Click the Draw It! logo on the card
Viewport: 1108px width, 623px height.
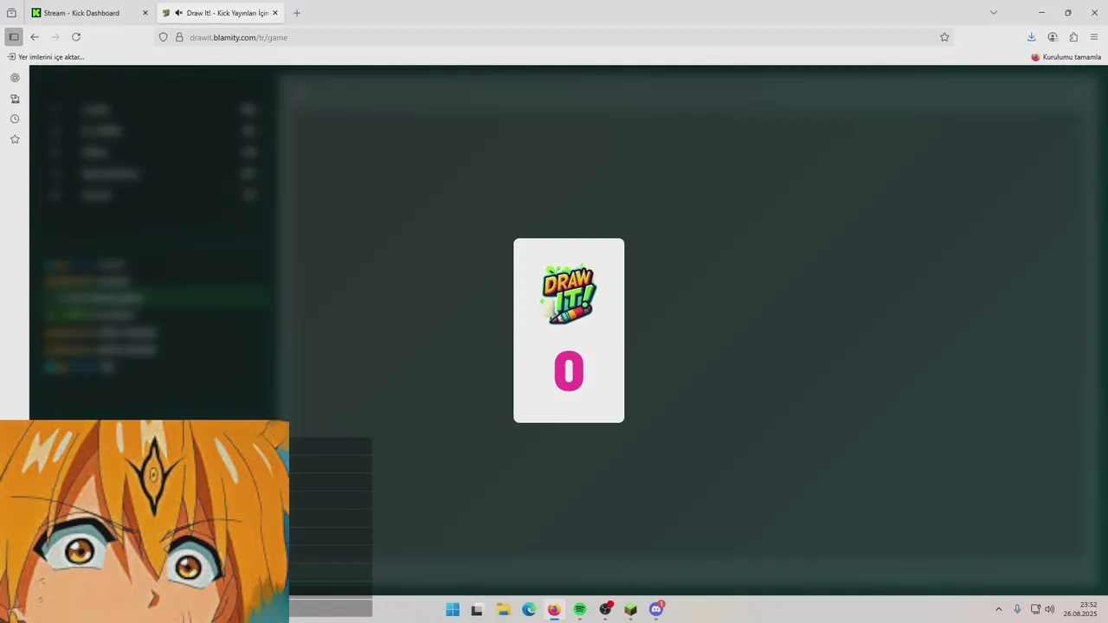coord(569,295)
